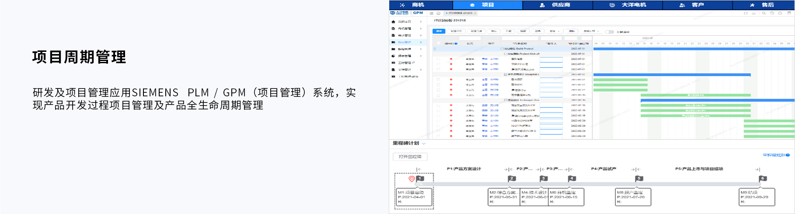
Task: Expand the highlighted sidebar menu item arrow
Action: pyautogui.click(x=421, y=42)
